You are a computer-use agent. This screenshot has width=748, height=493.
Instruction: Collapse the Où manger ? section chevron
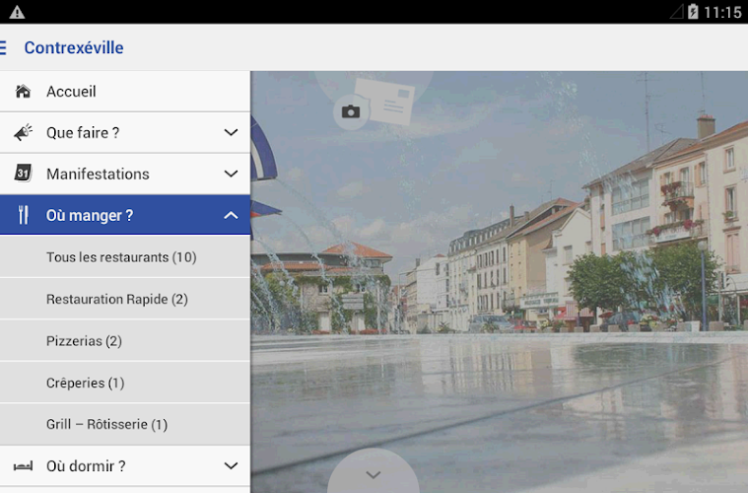[x=231, y=215]
